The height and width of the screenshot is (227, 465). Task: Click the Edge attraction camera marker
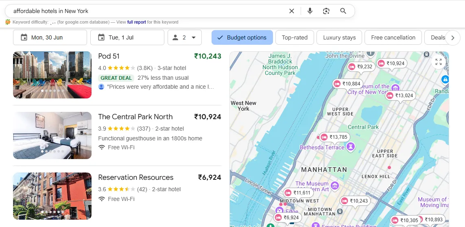(279, 211)
